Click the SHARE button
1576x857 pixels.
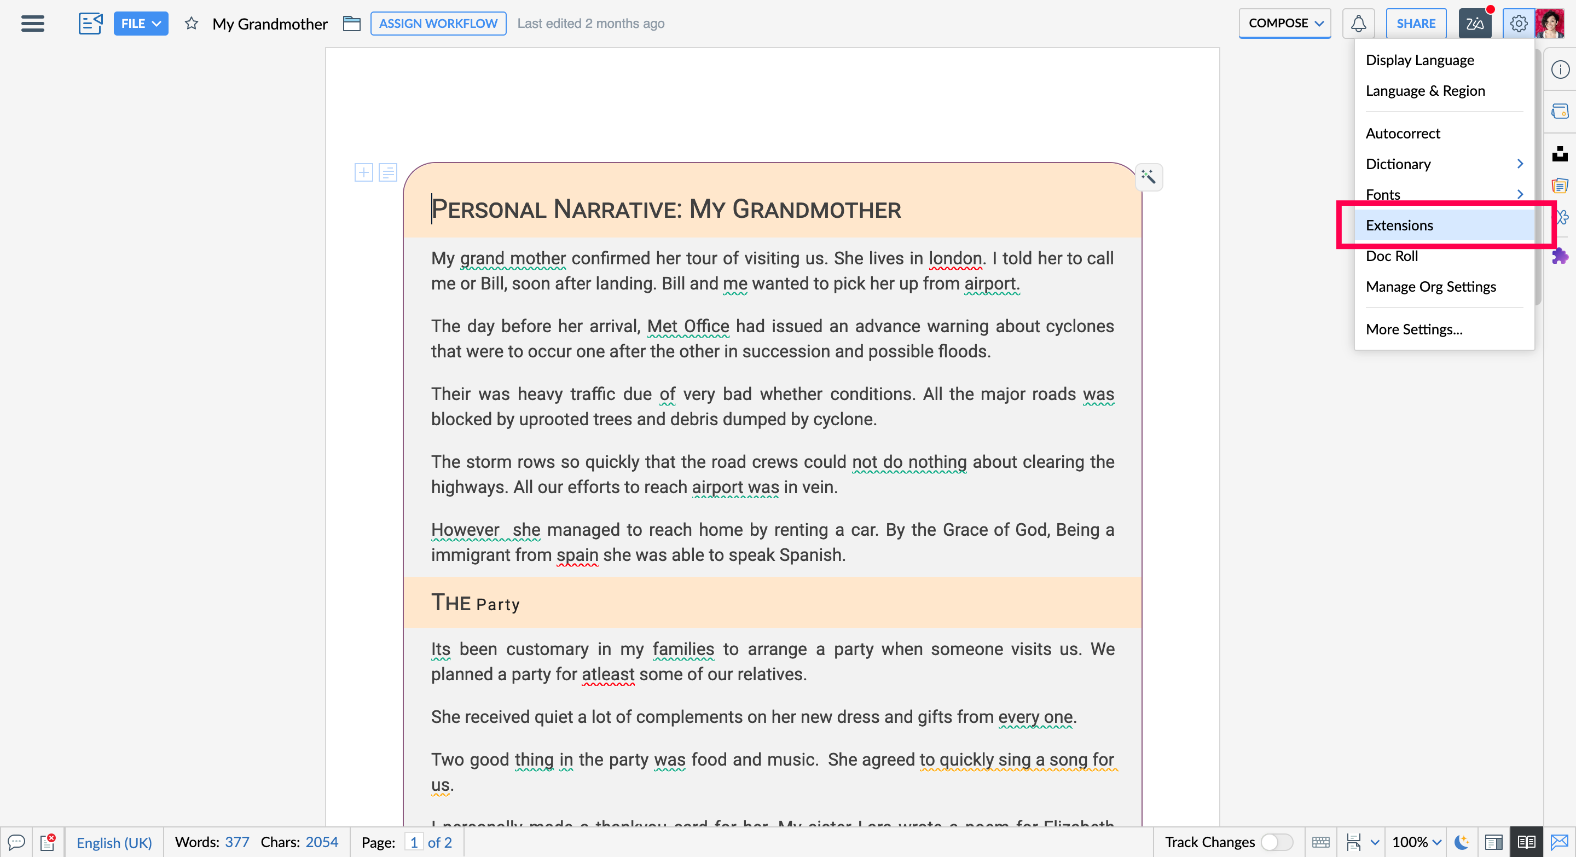coord(1416,23)
